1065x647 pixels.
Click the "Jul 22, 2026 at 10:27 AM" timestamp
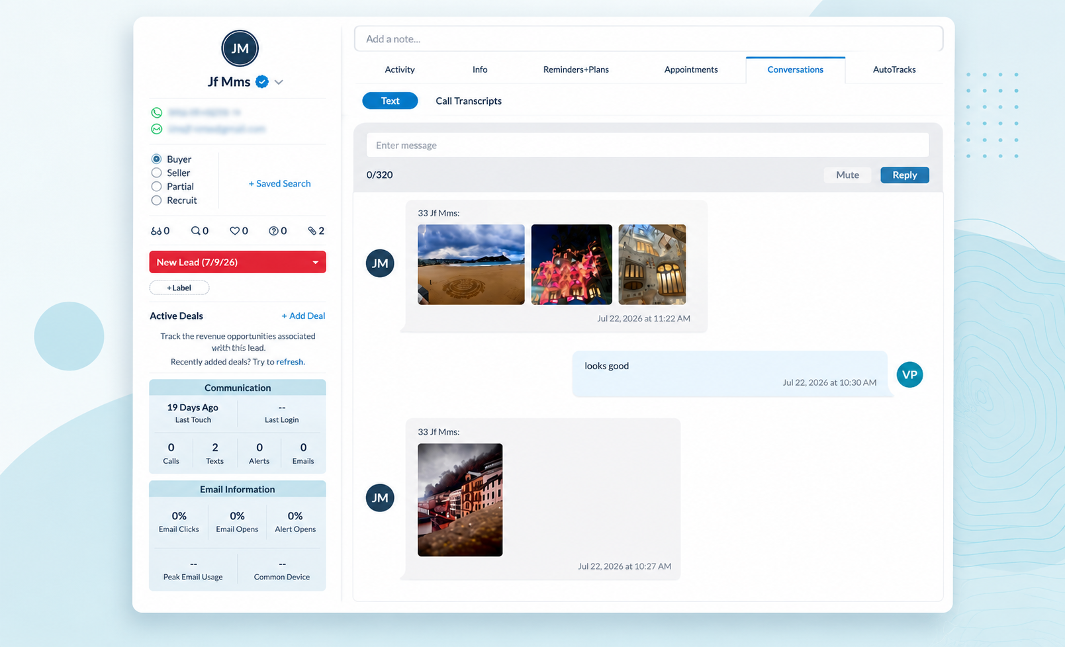[625, 566]
